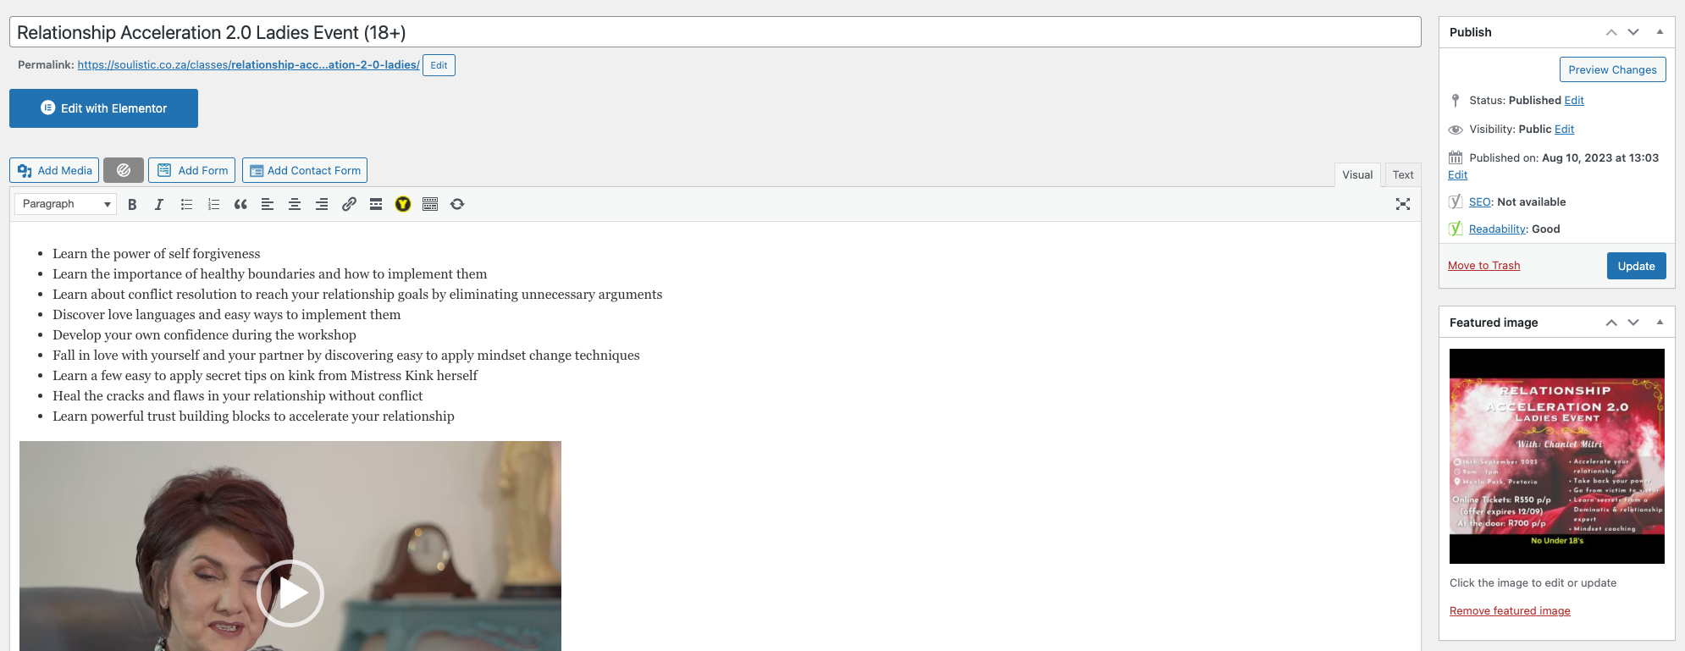Open the soulistic.co.za permalink URL
Viewport: 1685px width, 651px height.
point(248,65)
